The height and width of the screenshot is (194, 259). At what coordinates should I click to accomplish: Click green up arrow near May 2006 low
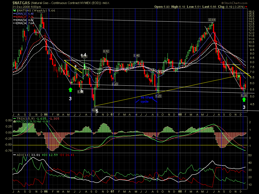click(x=71, y=90)
